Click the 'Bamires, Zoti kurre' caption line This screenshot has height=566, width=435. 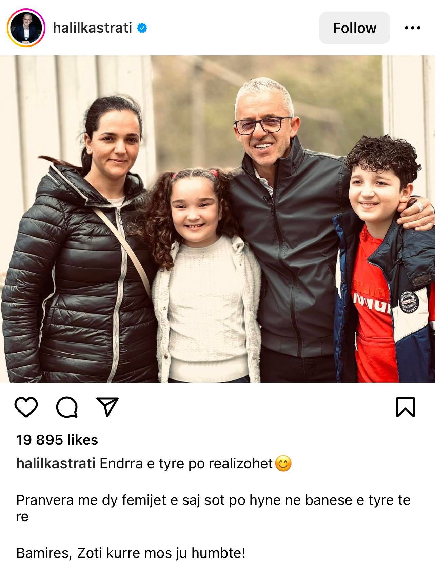point(131,553)
